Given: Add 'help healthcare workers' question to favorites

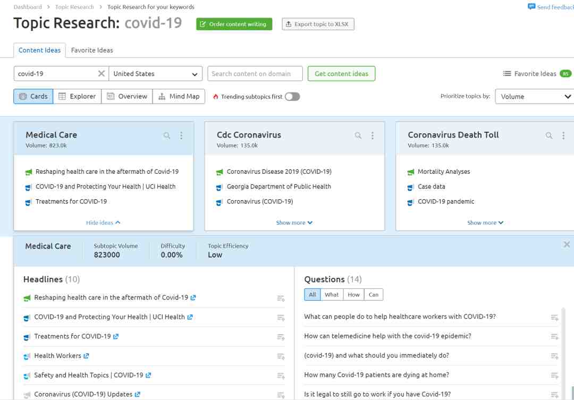Looking at the screenshot, I should pos(554,317).
